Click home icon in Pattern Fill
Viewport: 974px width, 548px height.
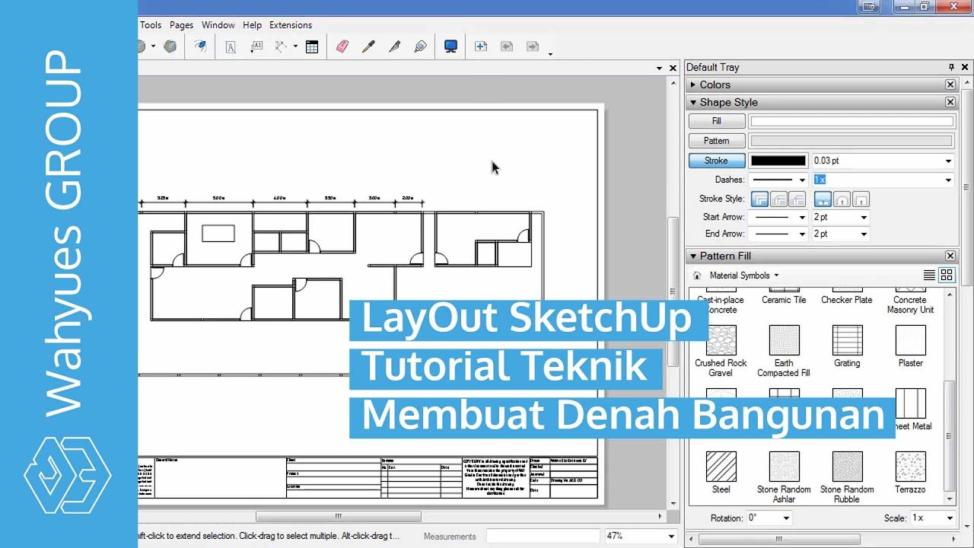click(696, 276)
